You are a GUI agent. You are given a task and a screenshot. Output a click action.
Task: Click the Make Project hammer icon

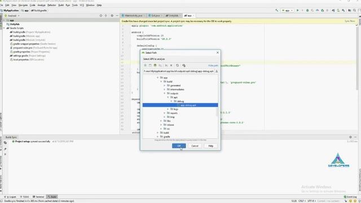277,10
